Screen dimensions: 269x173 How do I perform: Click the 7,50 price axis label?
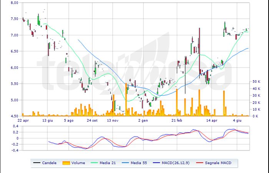[15, 19]
